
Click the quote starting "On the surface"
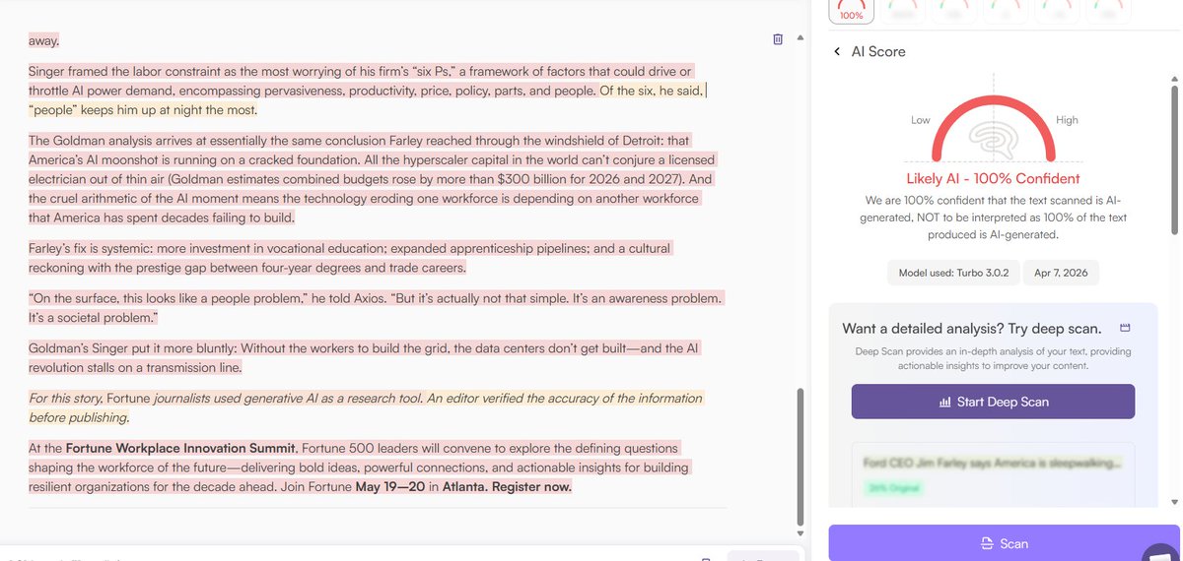(x=375, y=308)
